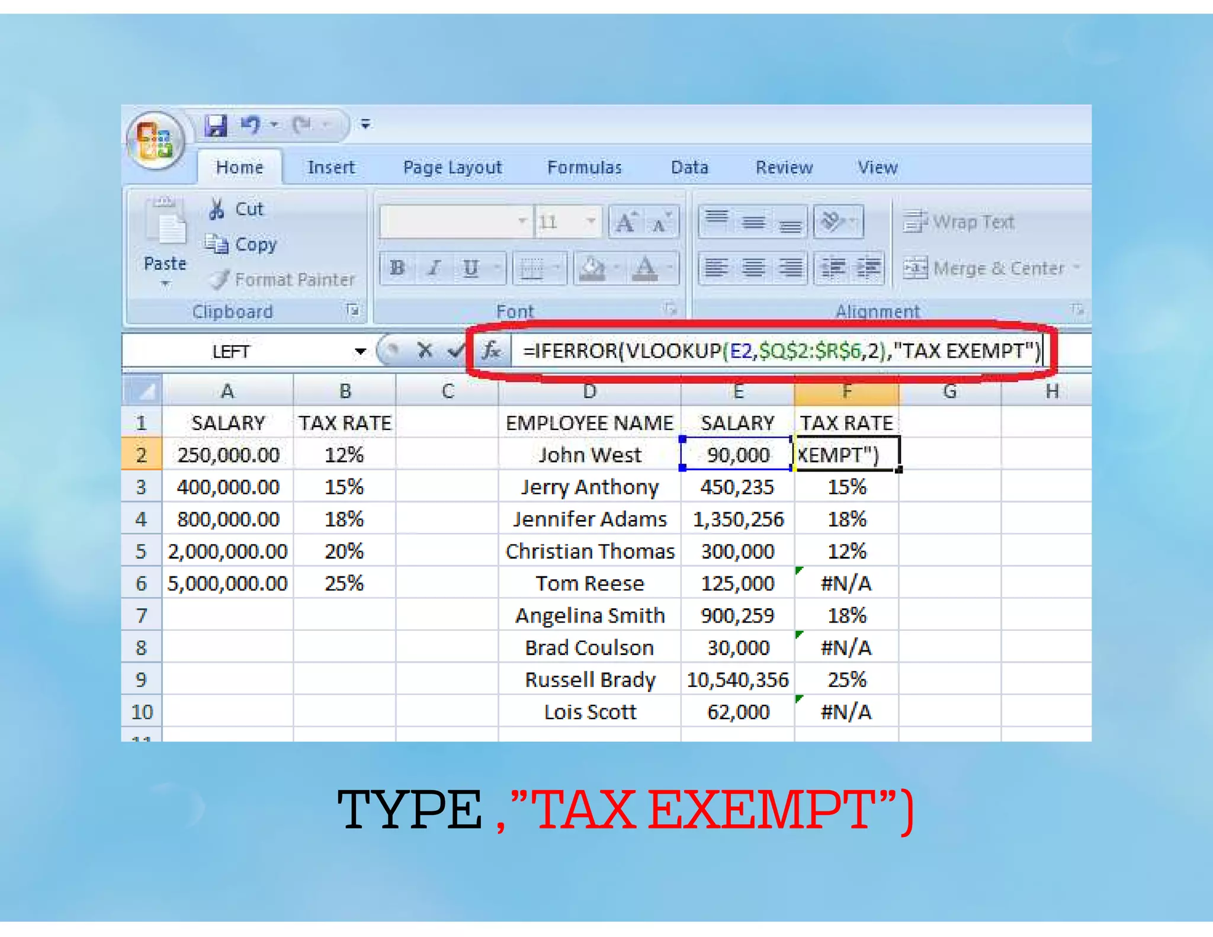Viewport: 1213px width, 937px height.
Task: Expand the Name Box dropdown arrow
Action: tap(360, 351)
